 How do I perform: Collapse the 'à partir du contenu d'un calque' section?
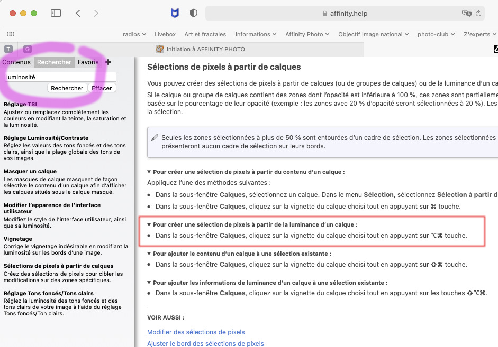[x=149, y=172]
